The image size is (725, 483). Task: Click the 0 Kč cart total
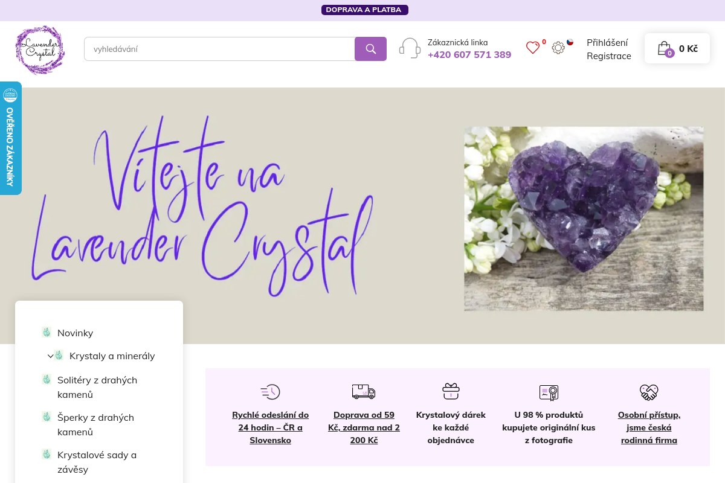click(x=688, y=48)
